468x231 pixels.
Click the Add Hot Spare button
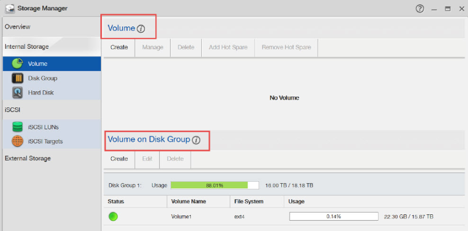[x=227, y=47]
